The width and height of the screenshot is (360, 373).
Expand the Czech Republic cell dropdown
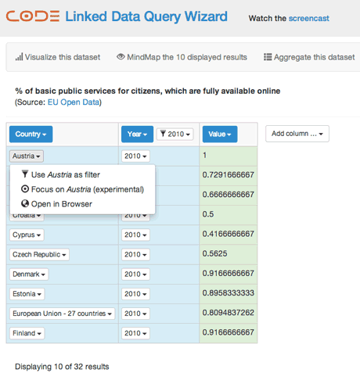(x=39, y=254)
